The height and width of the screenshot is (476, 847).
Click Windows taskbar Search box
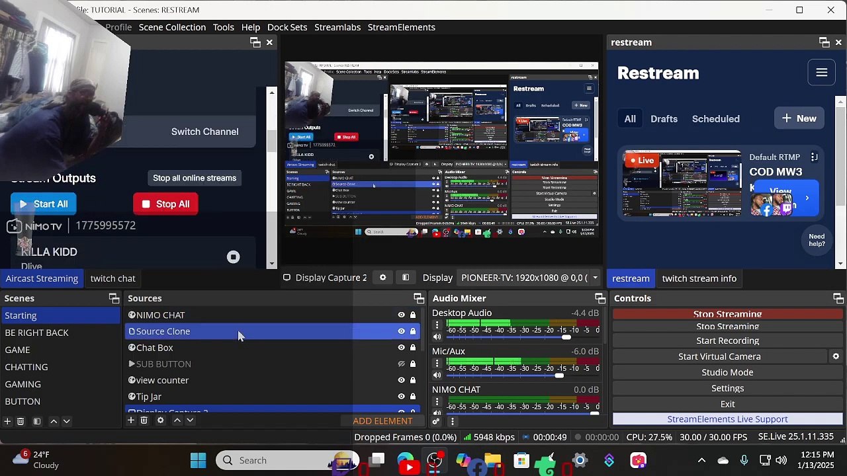288,460
